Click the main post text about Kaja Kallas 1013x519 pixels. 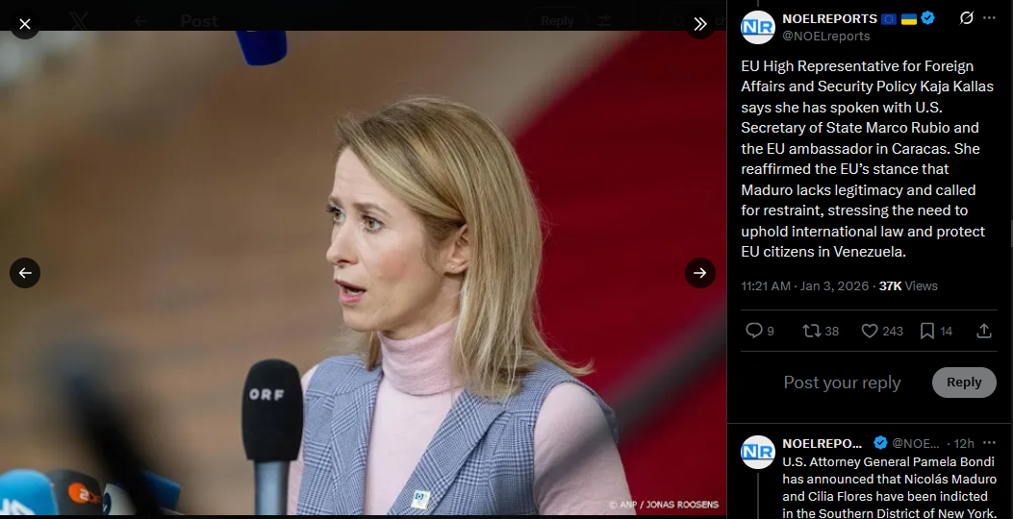[867, 159]
